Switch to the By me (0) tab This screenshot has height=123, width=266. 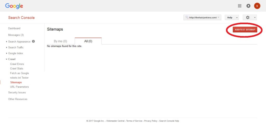[x=60, y=41]
